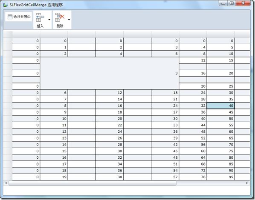Screen dimensions: 255x200
Task: Select cell with value 35
Action: 221,99
